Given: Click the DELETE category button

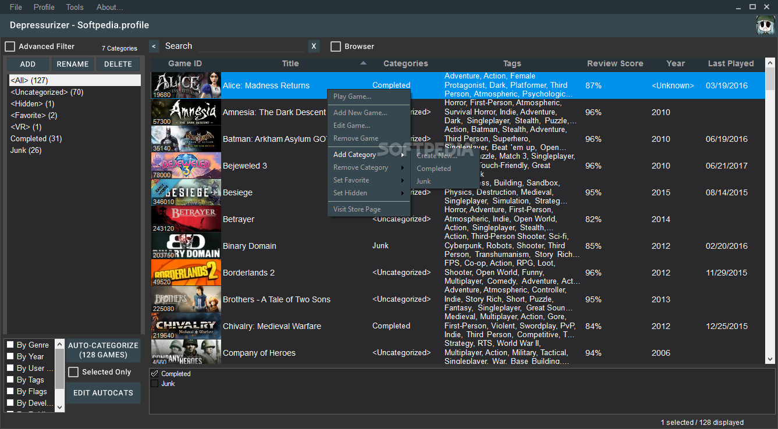Looking at the screenshot, I should [118, 64].
